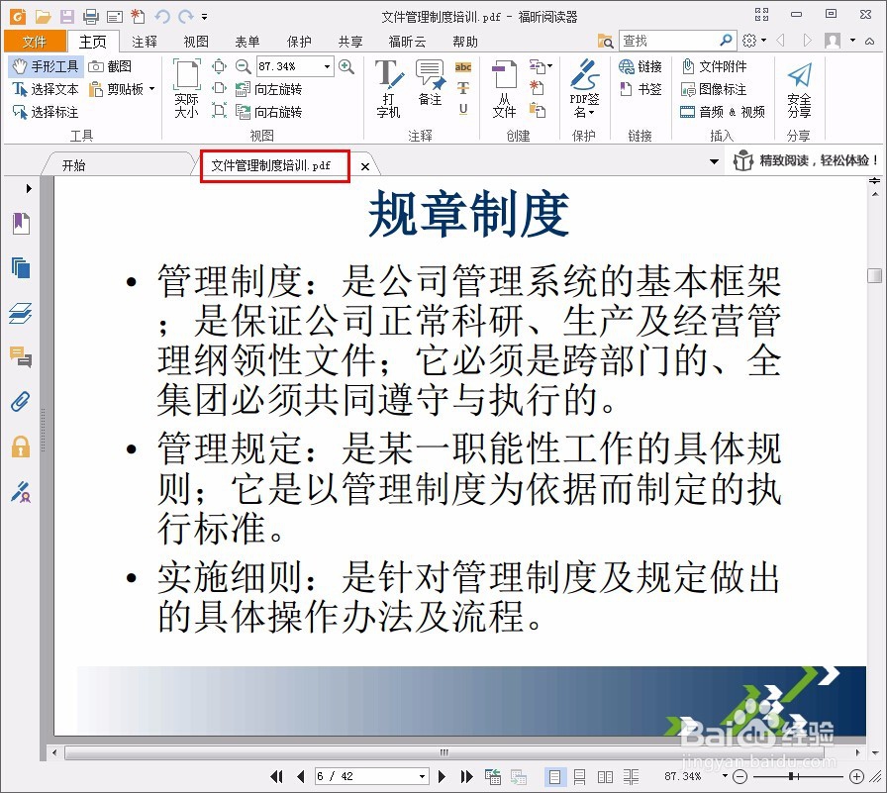Open the Comments panel in sidebar
The width and height of the screenshot is (887, 793).
[x=21, y=357]
